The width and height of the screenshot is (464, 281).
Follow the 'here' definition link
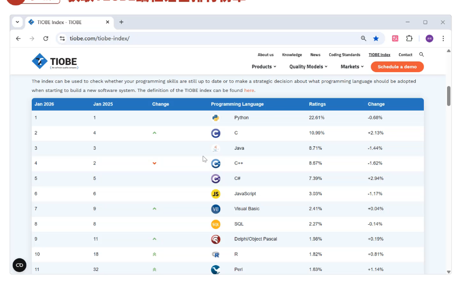pos(249,90)
